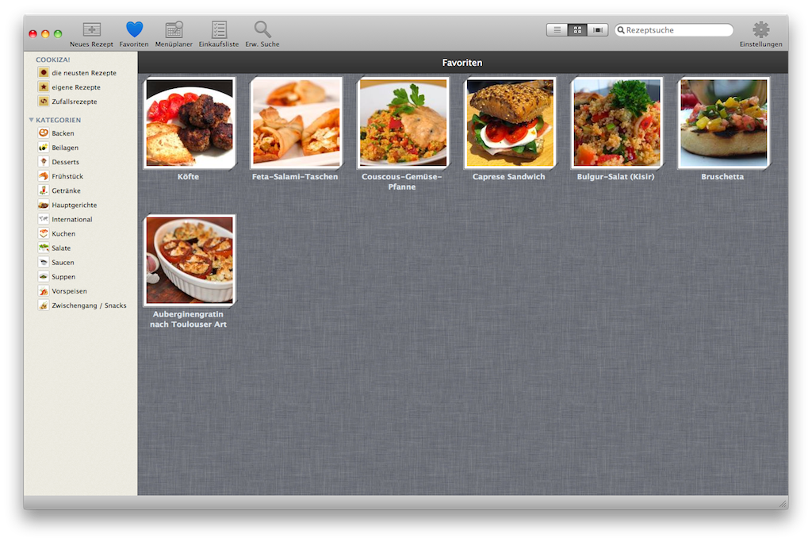
Task: Click the world map icon beside International
Action: tap(44, 219)
